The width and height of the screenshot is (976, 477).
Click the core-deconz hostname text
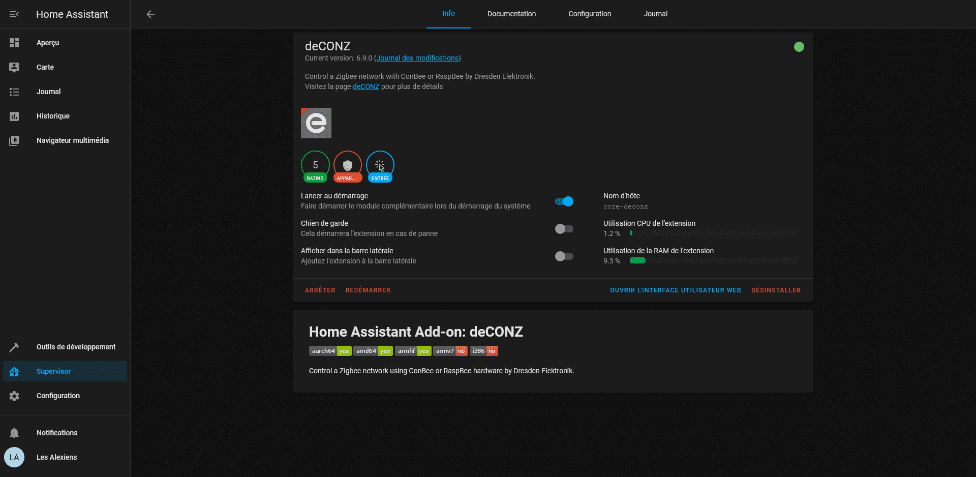(x=626, y=206)
